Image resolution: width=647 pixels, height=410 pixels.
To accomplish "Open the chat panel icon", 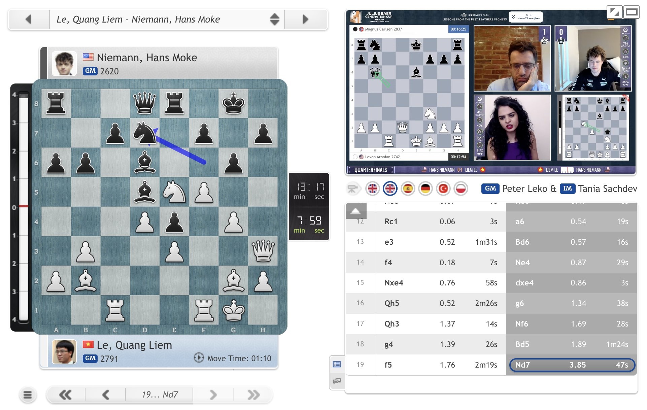I will click(337, 381).
